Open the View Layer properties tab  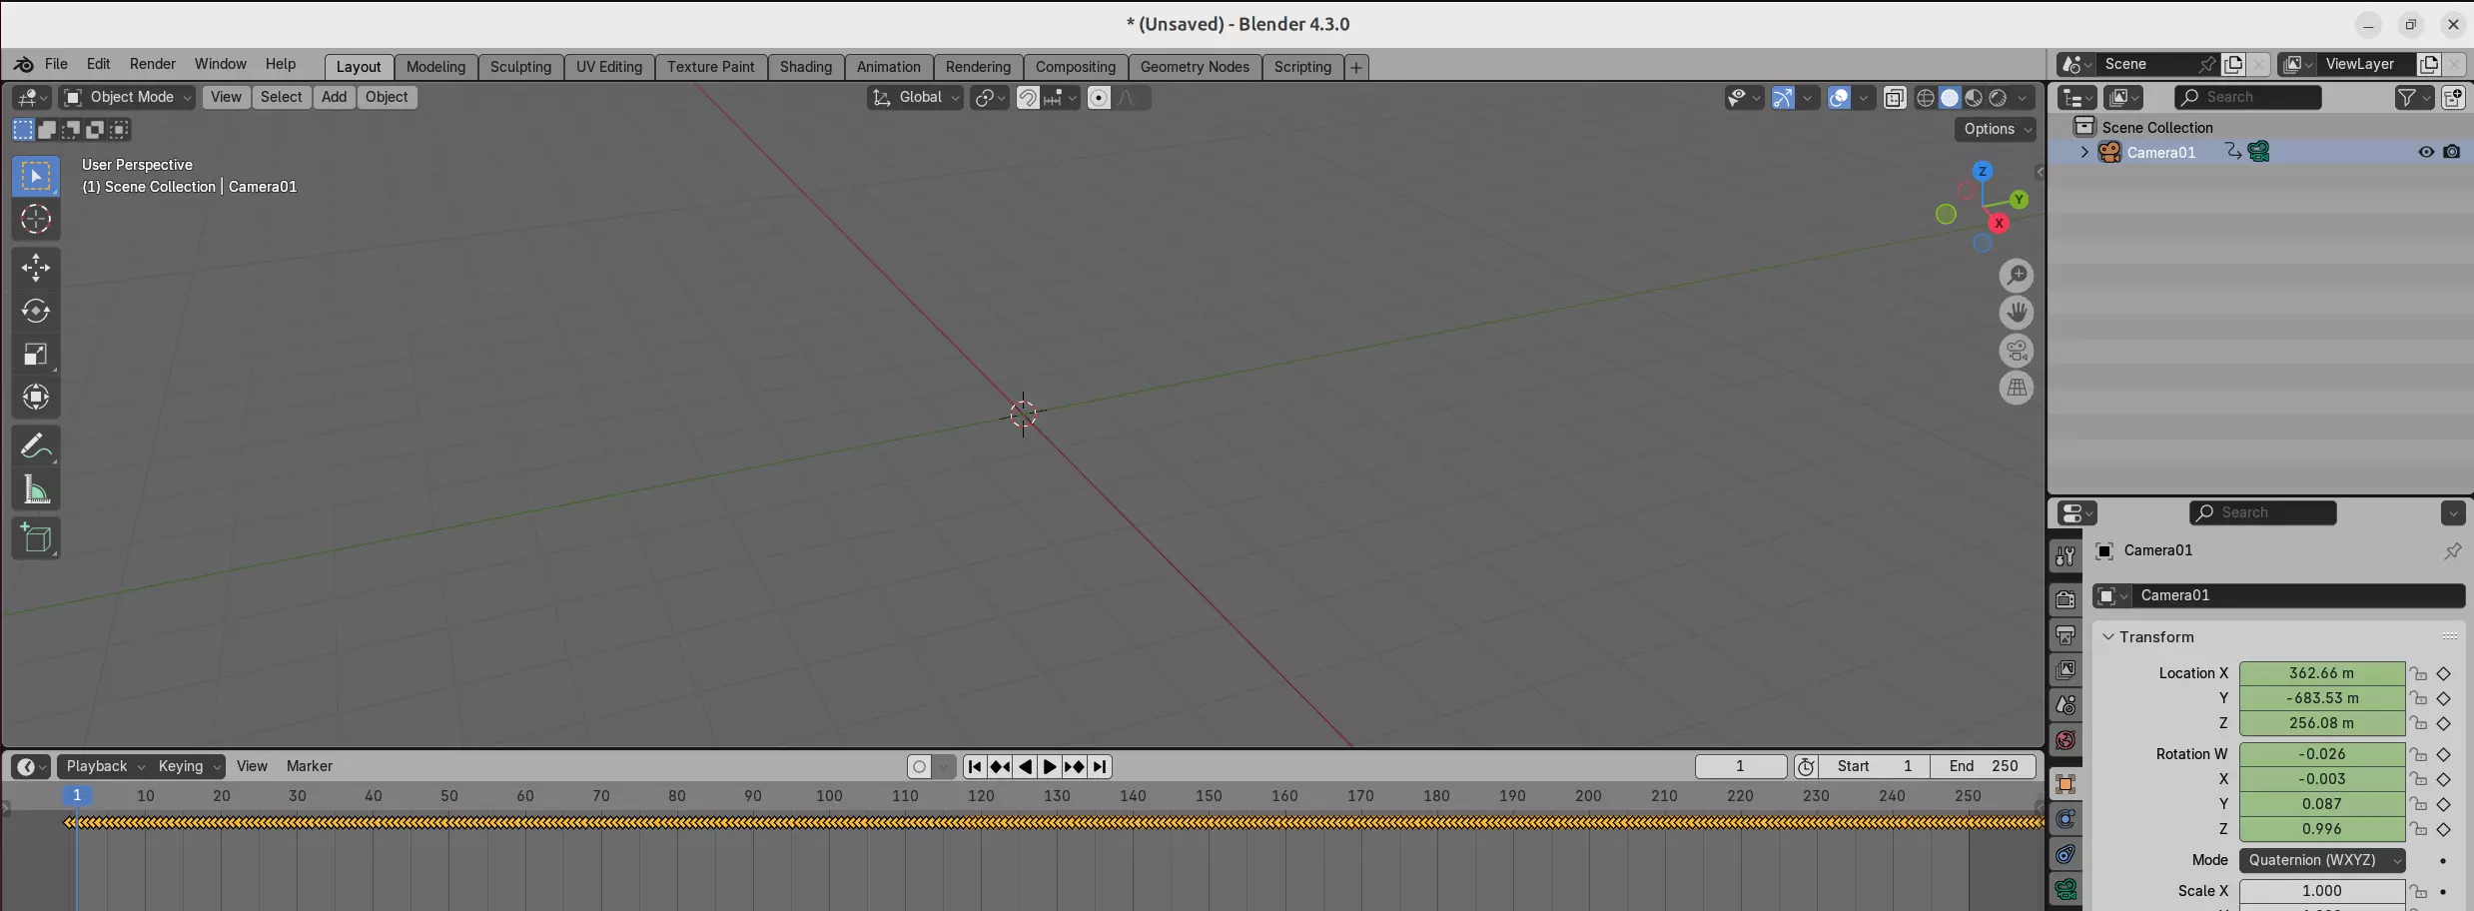click(2065, 669)
